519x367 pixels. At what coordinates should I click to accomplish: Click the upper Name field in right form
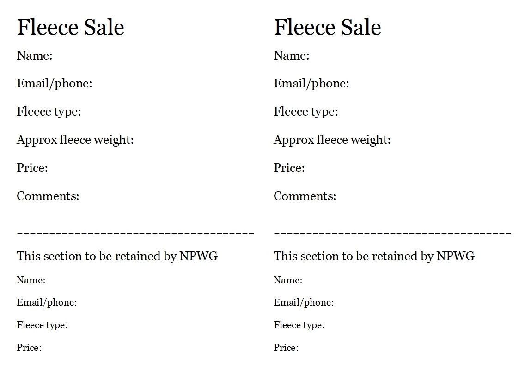292,56
